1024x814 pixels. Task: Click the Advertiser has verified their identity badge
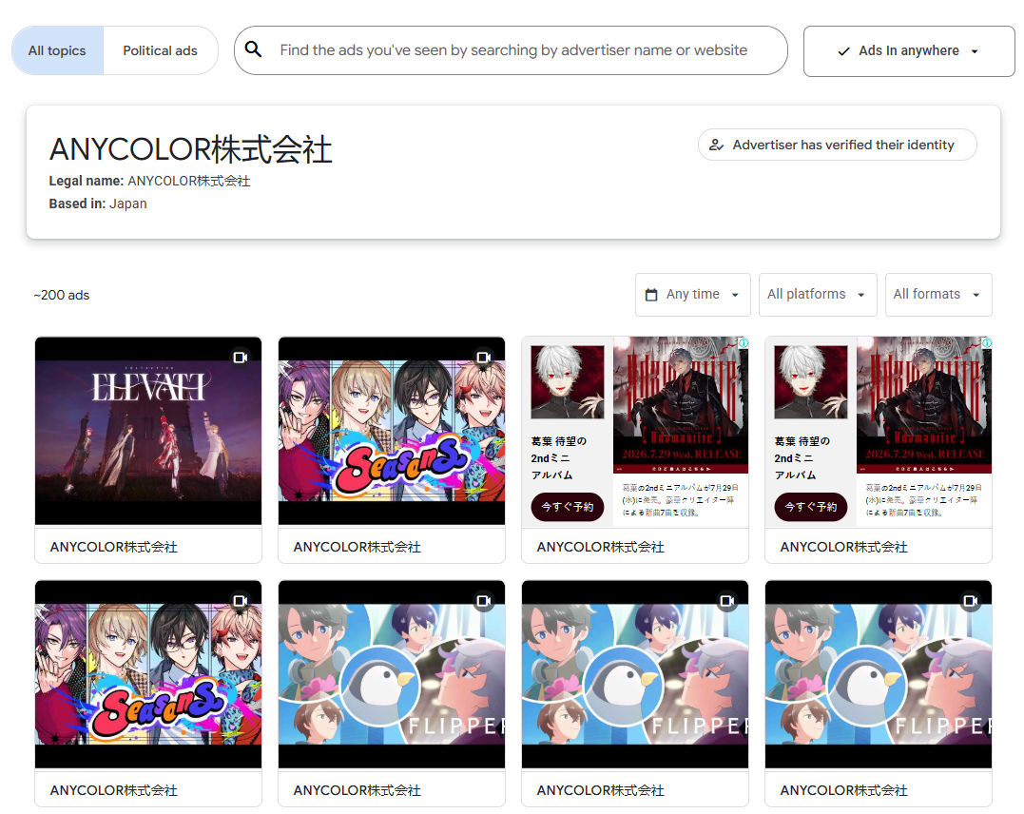click(x=838, y=145)
